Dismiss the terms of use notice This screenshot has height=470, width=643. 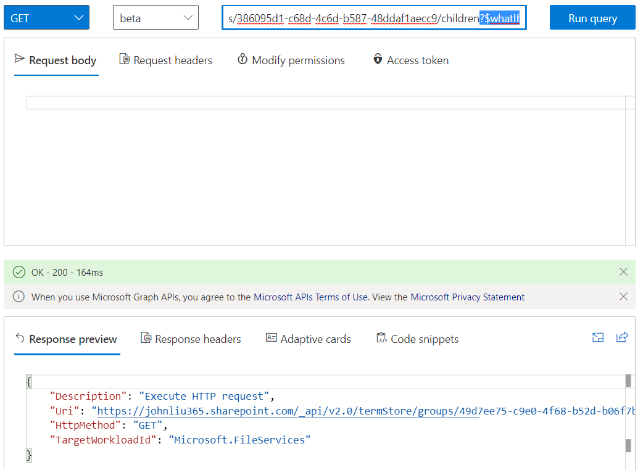click(x=623, y=296)
